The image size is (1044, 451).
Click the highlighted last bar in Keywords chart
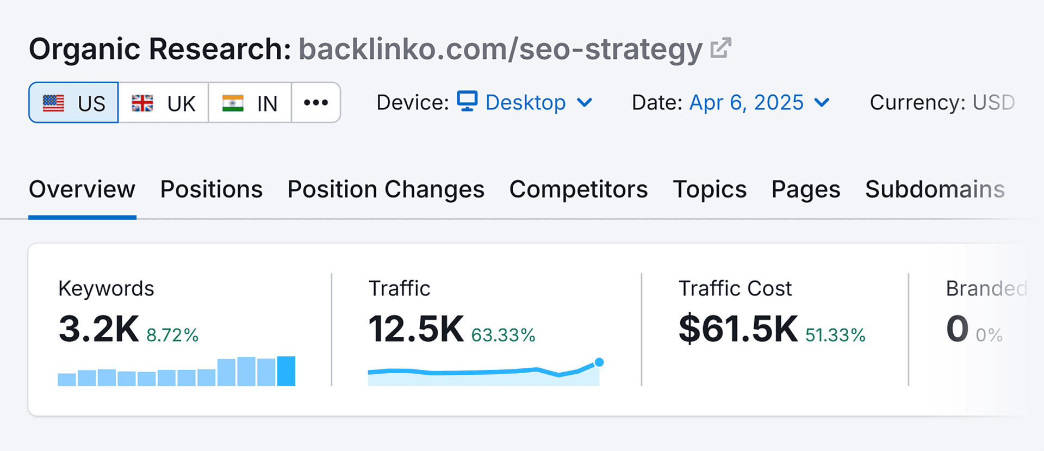click(x=286, y=371)
